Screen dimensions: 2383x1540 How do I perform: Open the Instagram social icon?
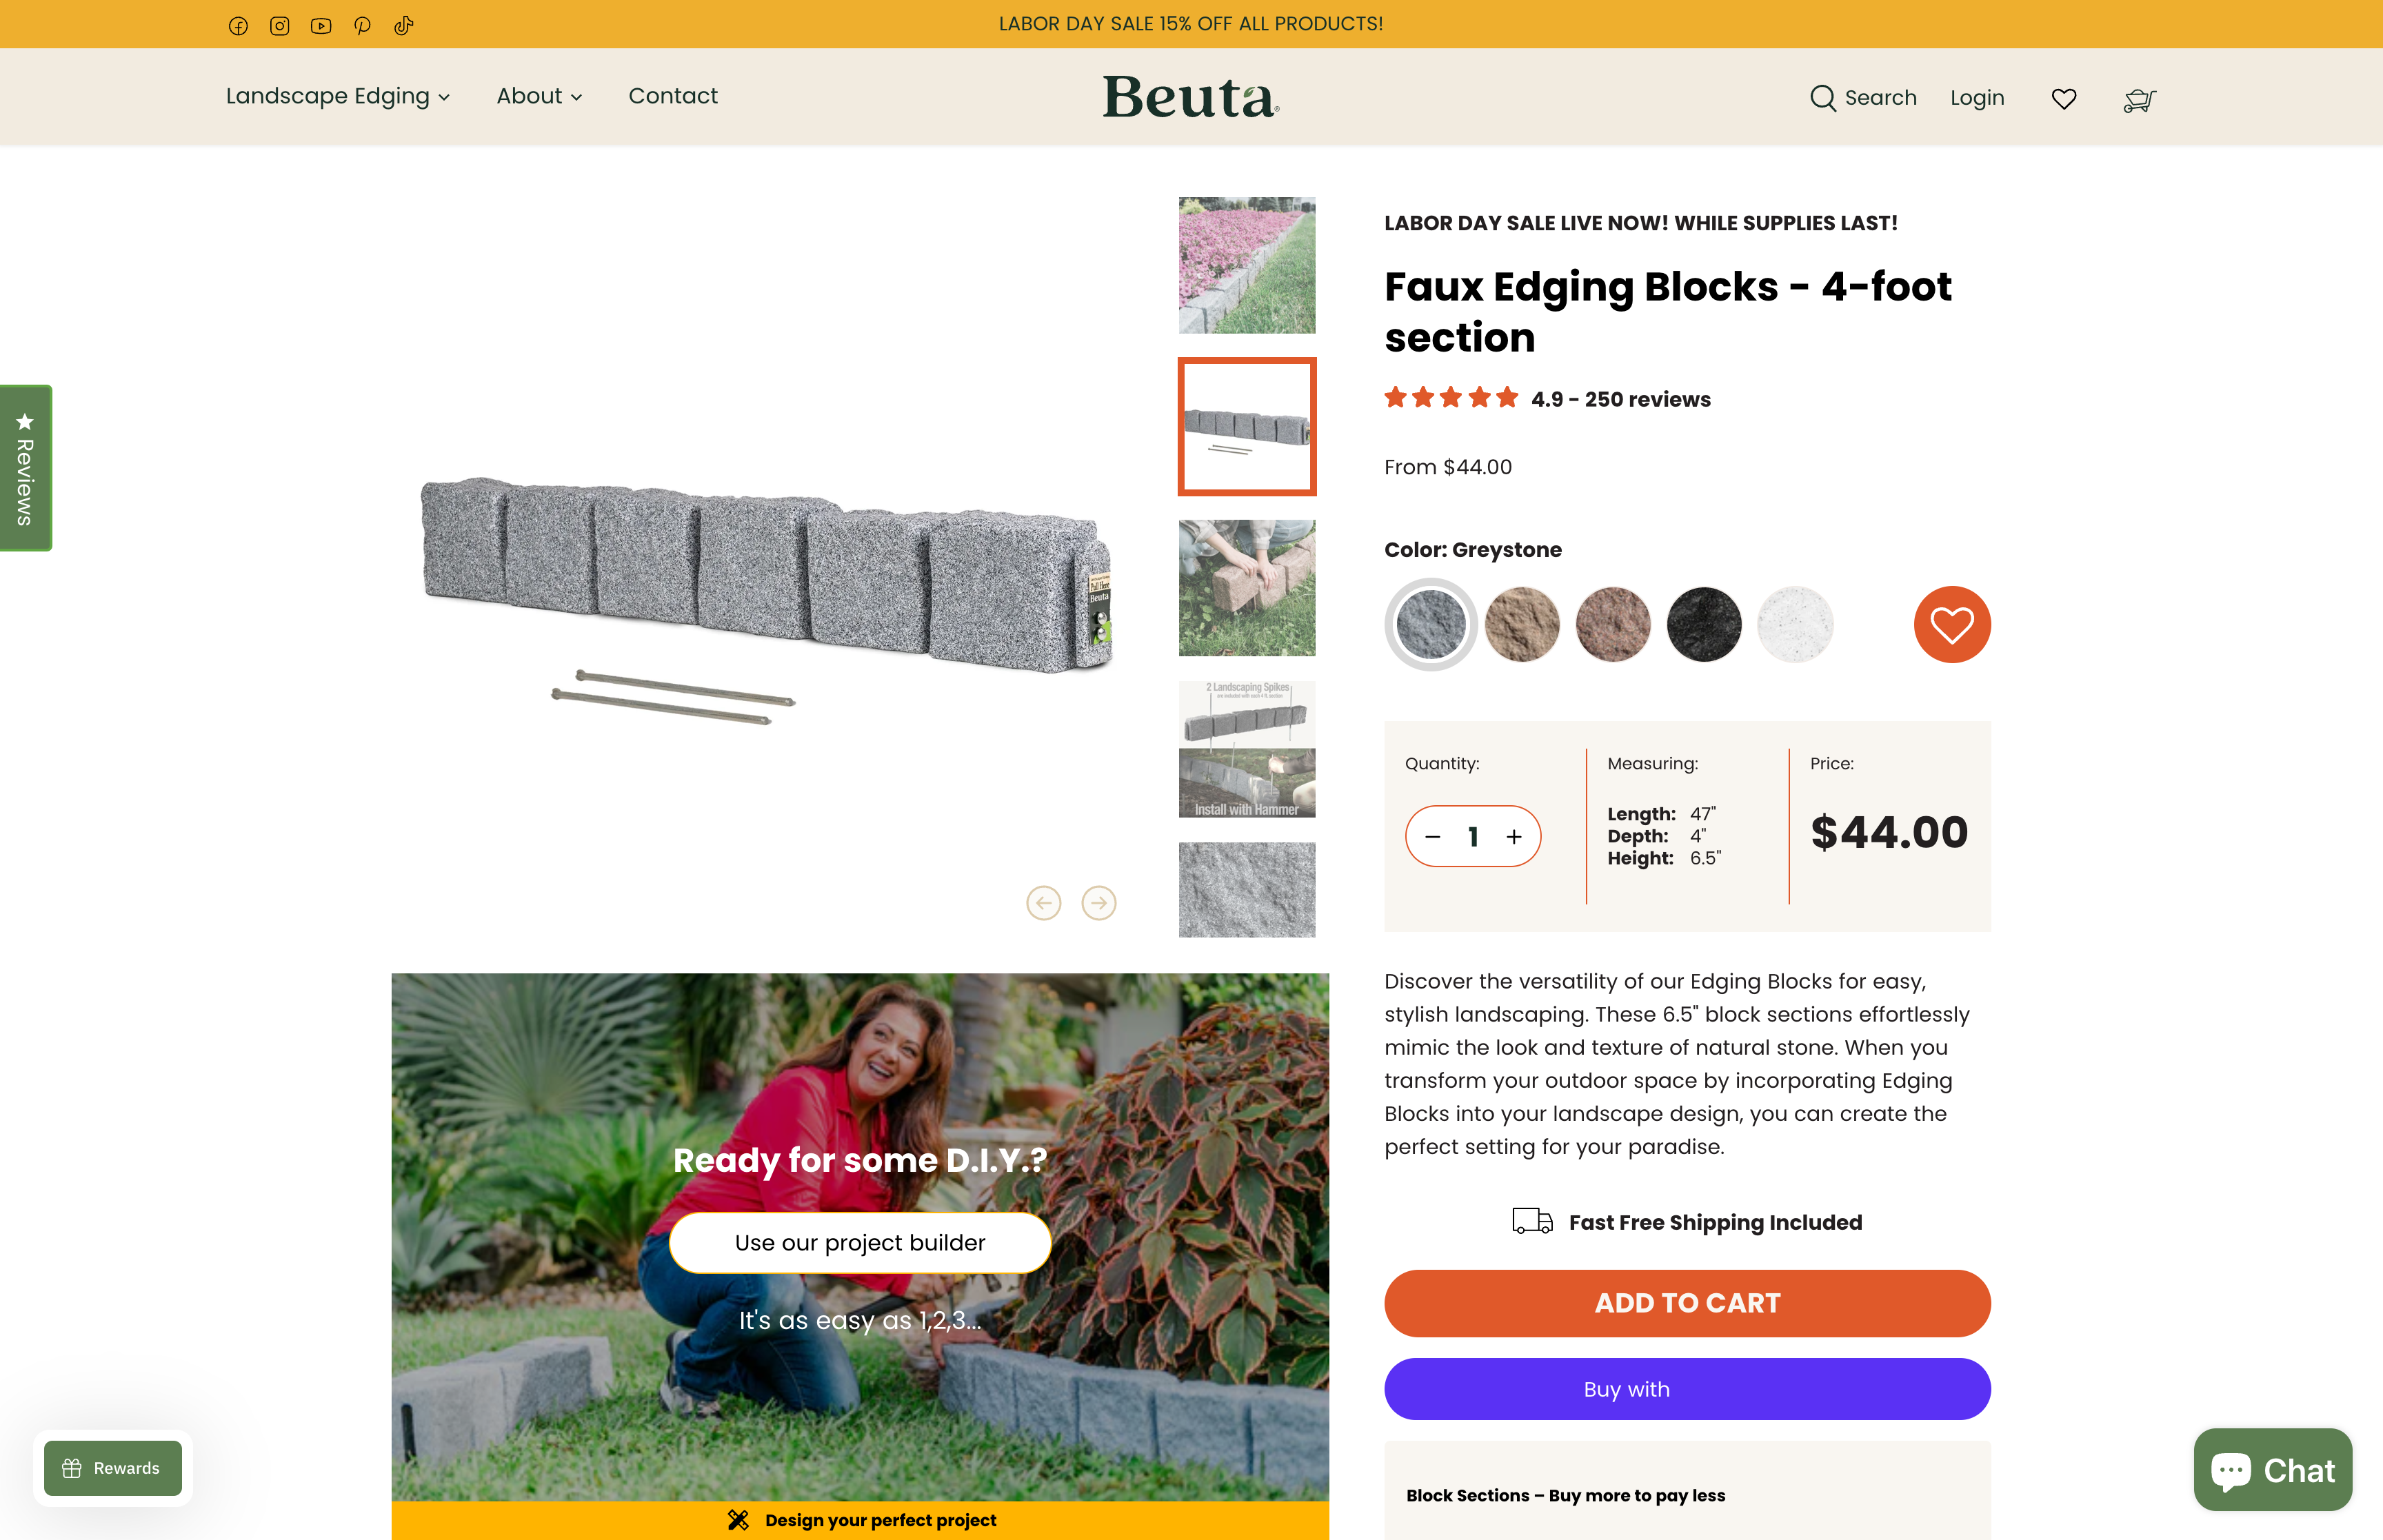tap(279, 25)
